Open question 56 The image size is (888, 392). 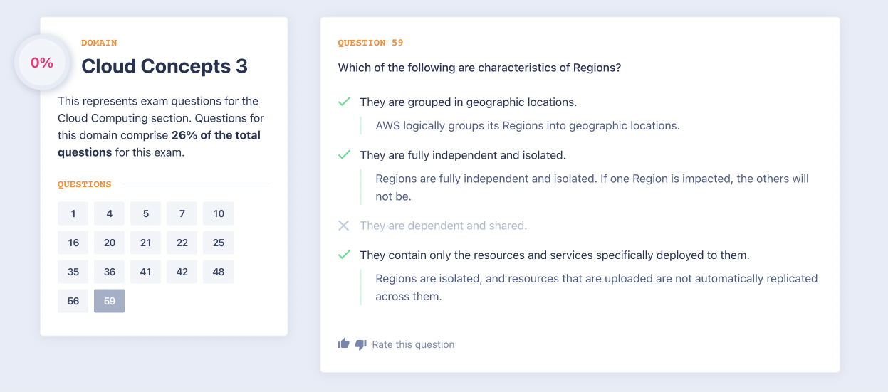point(73,301)
